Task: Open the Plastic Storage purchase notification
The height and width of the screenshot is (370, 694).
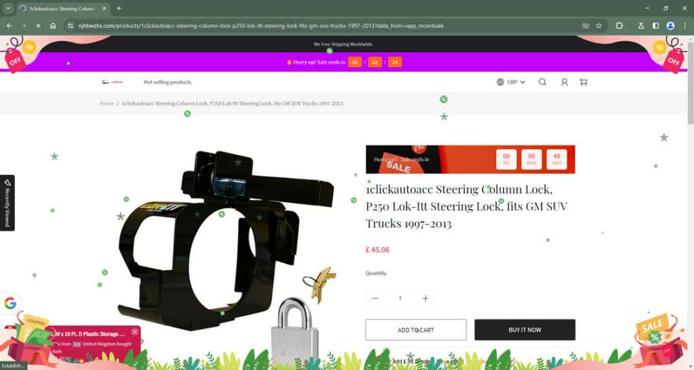Action: [92, 344]
